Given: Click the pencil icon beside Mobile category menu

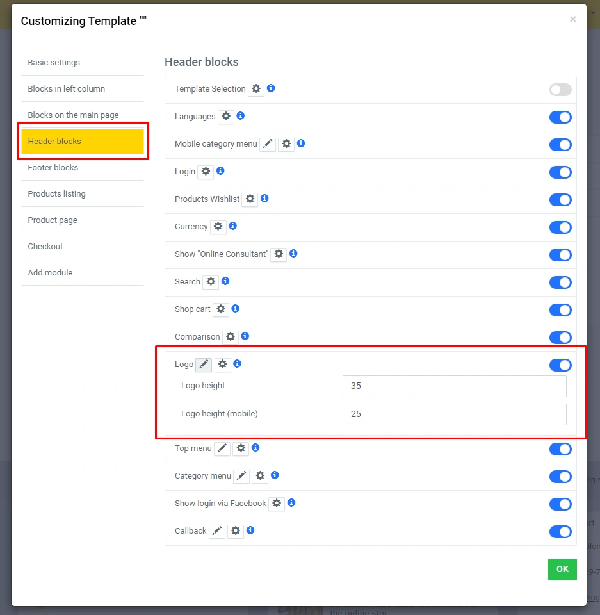Looking at the screenshot, I should [x=268, y=144].
